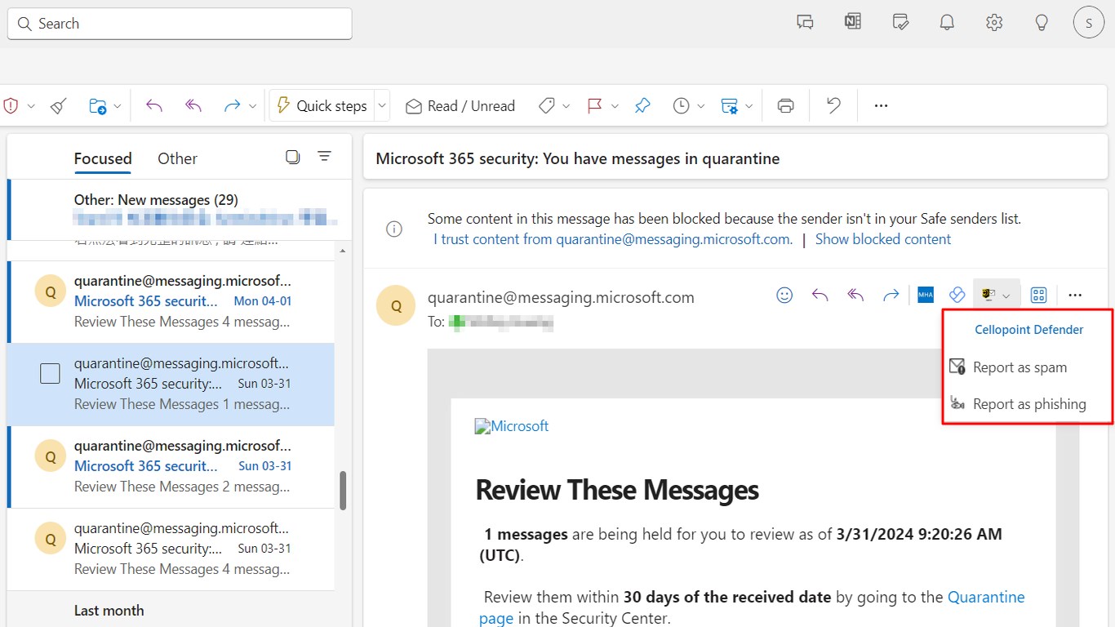Click Forward icon in the message header

(891, 296)
